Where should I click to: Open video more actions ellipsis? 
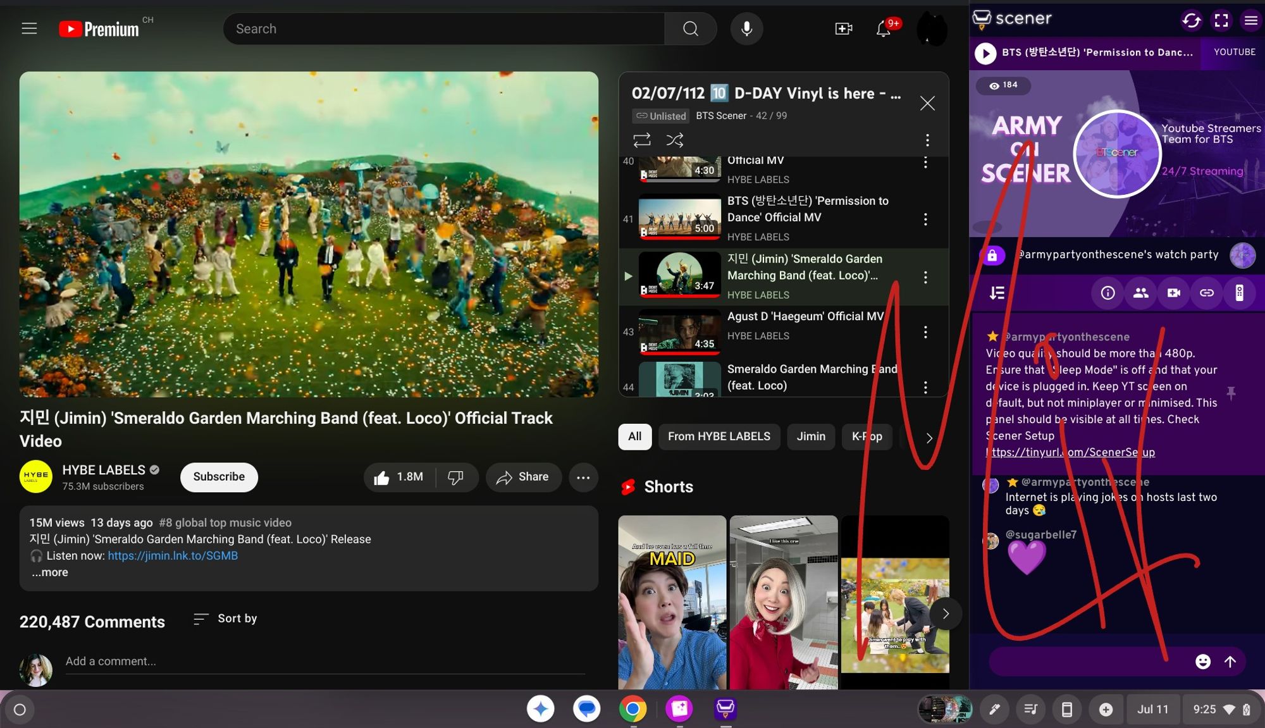tap(583, 478)
